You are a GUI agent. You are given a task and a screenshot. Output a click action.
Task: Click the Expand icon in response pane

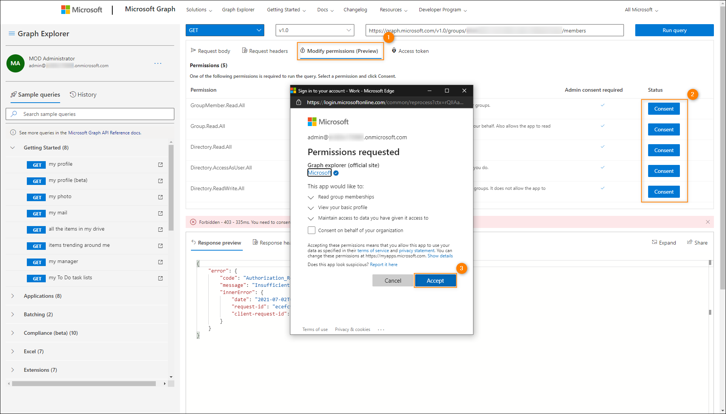(x=655, y=242)
